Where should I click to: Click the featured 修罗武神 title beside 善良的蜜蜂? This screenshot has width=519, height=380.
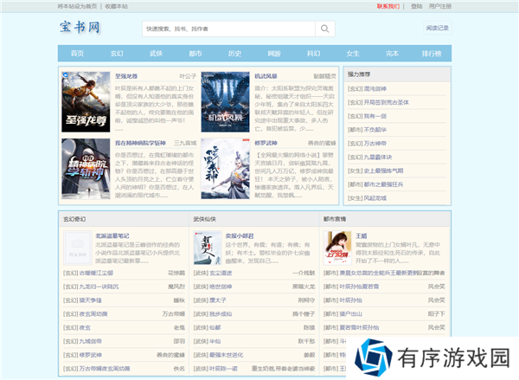tap(266, 143)
